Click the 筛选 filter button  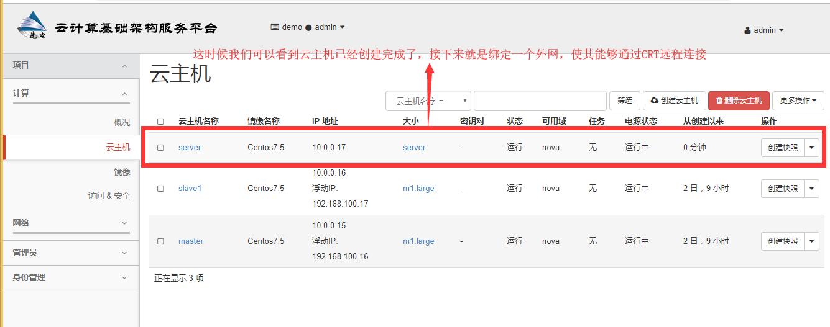click(x=624, y=101)
